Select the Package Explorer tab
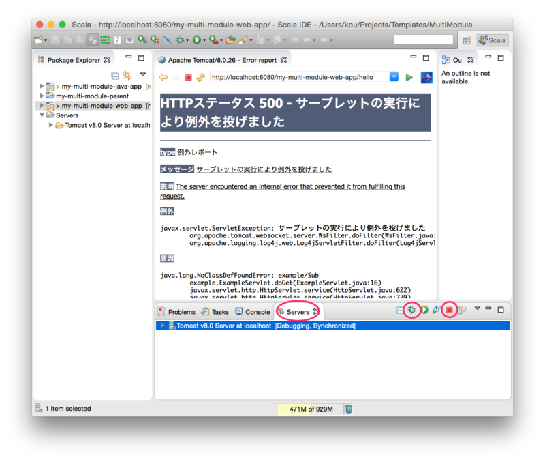This screenshot has width=545, height=462. click(x=74, y=60)
